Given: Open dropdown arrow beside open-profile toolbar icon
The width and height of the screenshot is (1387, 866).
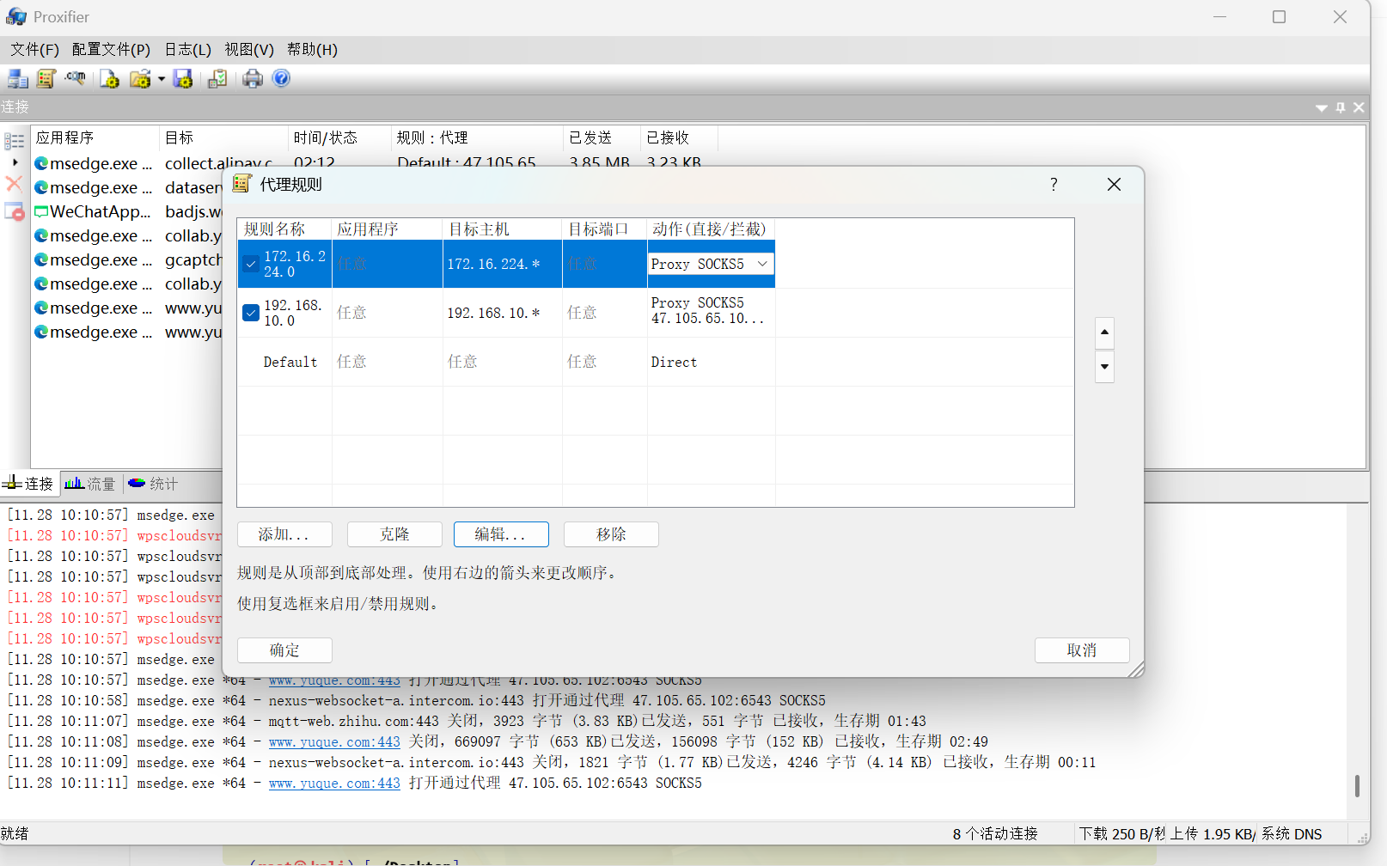Looking at the screenshot, I should point(161,79).
